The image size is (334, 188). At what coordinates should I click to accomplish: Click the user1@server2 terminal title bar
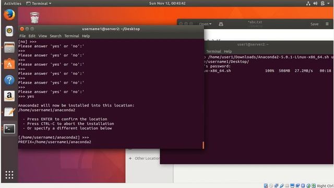point(253,44)
